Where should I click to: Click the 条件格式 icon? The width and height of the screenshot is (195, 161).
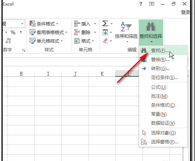point(33,24)
